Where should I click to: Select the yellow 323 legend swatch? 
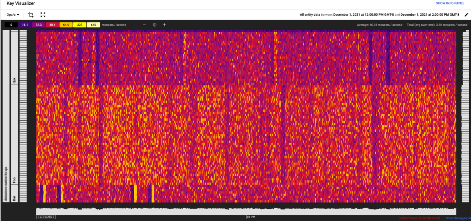pos(79,25)
